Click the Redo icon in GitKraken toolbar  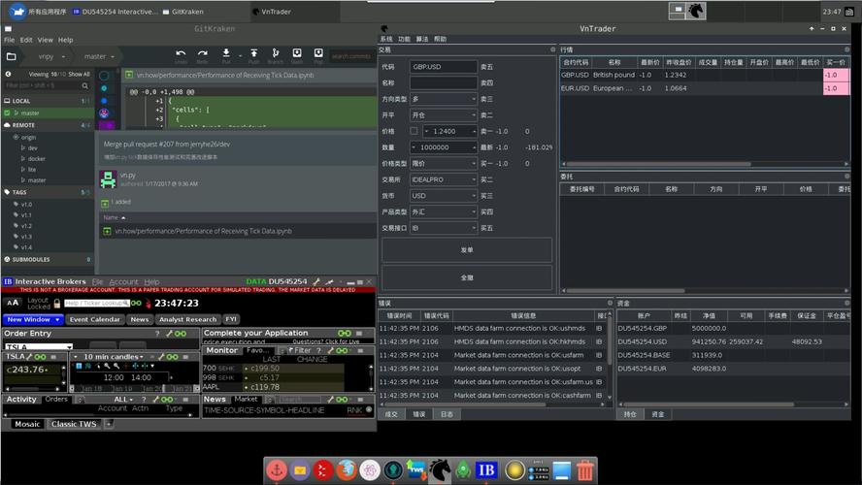click(x=202, y=53)
